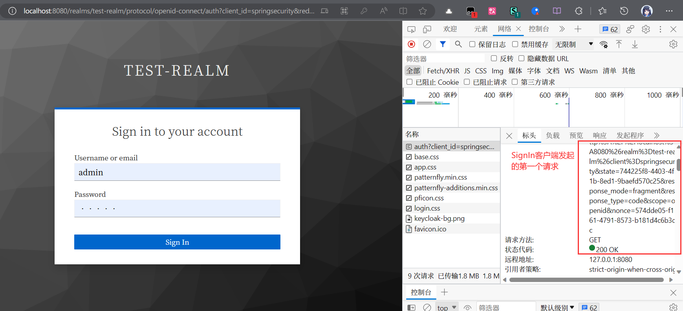Screen dimensions: 683x311
Task: Open read aloud icon in address bar
Action: tap(384, 11)
